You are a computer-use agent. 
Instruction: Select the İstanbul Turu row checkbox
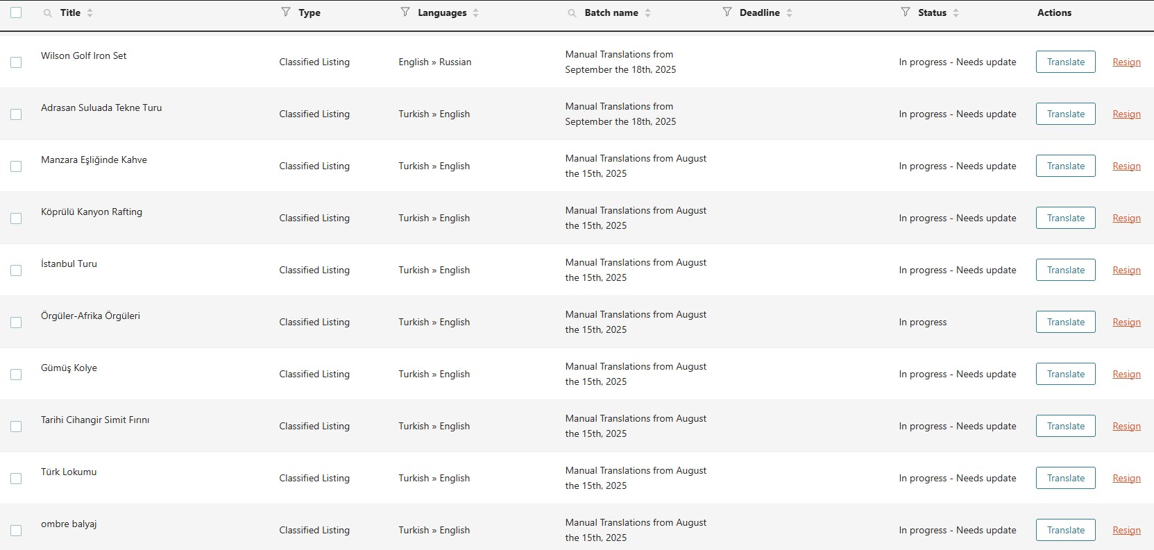pos(16,270)
